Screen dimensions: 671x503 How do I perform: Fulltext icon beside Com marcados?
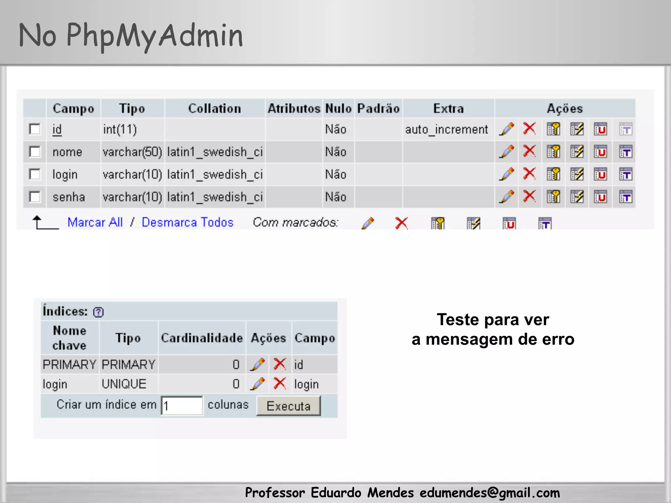click(545, 223)
